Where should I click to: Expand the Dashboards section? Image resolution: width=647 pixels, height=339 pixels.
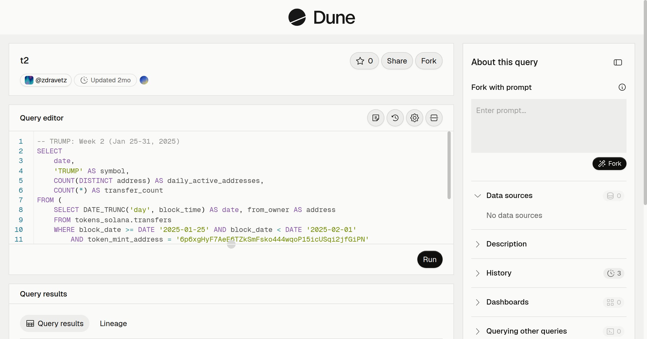tap(477, 302)
